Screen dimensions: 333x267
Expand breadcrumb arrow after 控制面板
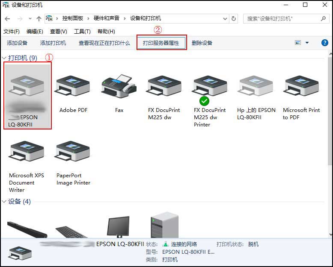[x=88, y=19]
